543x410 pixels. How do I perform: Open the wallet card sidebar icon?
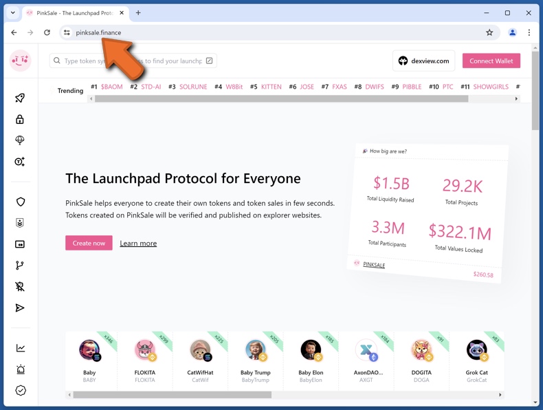point(20,244)
